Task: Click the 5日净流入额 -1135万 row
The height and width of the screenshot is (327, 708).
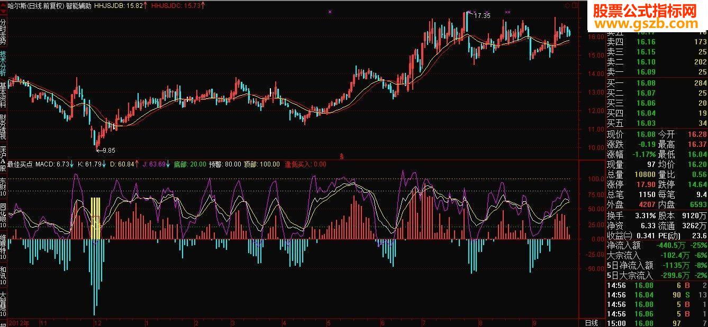Action: (657, 266)
